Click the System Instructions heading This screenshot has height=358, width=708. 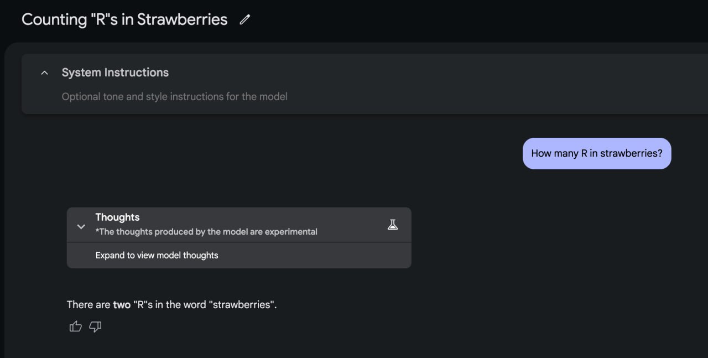115,72
